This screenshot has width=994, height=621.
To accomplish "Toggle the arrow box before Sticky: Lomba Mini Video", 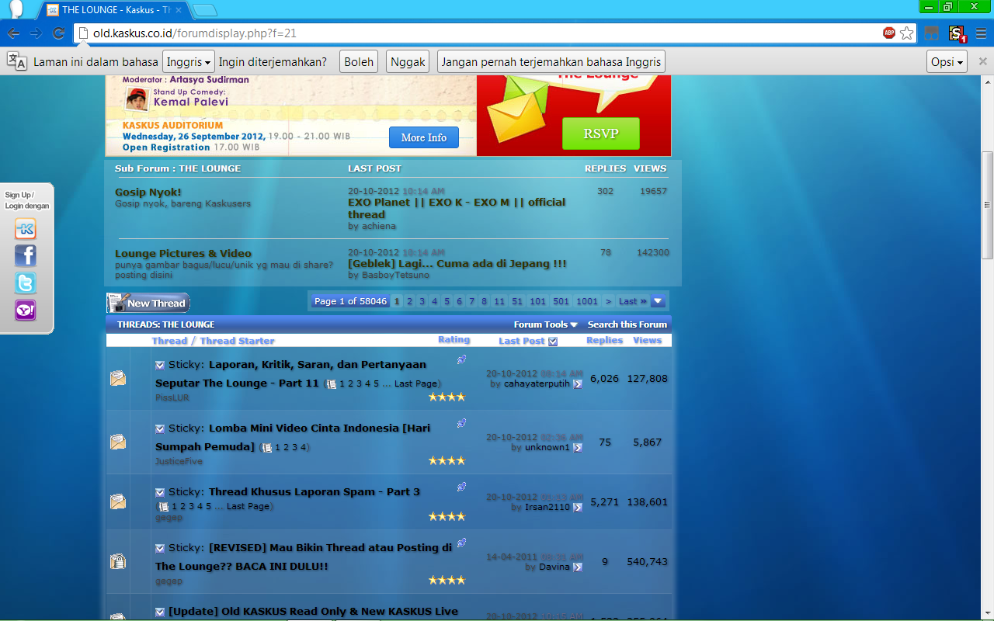I will pyautogui.click(x=160, y=428).
